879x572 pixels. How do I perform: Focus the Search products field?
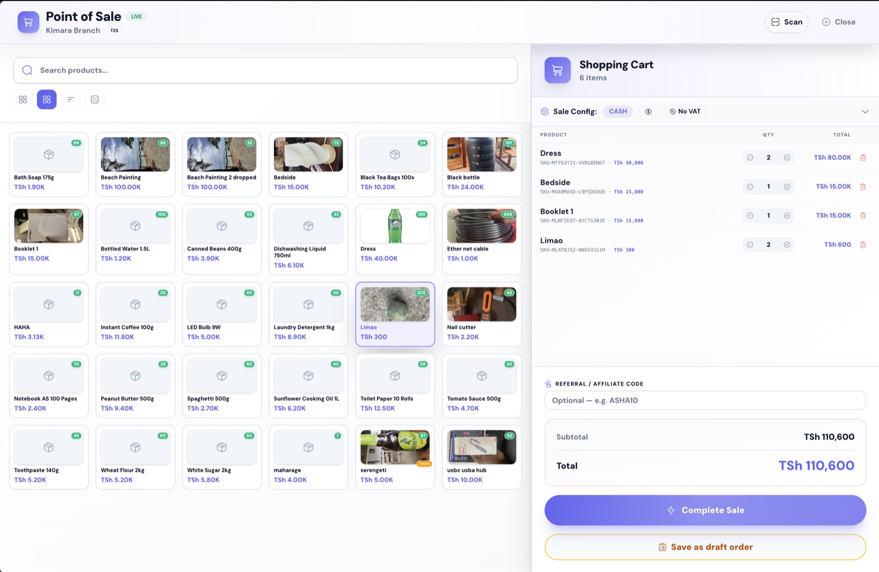[x=265, y=70]
